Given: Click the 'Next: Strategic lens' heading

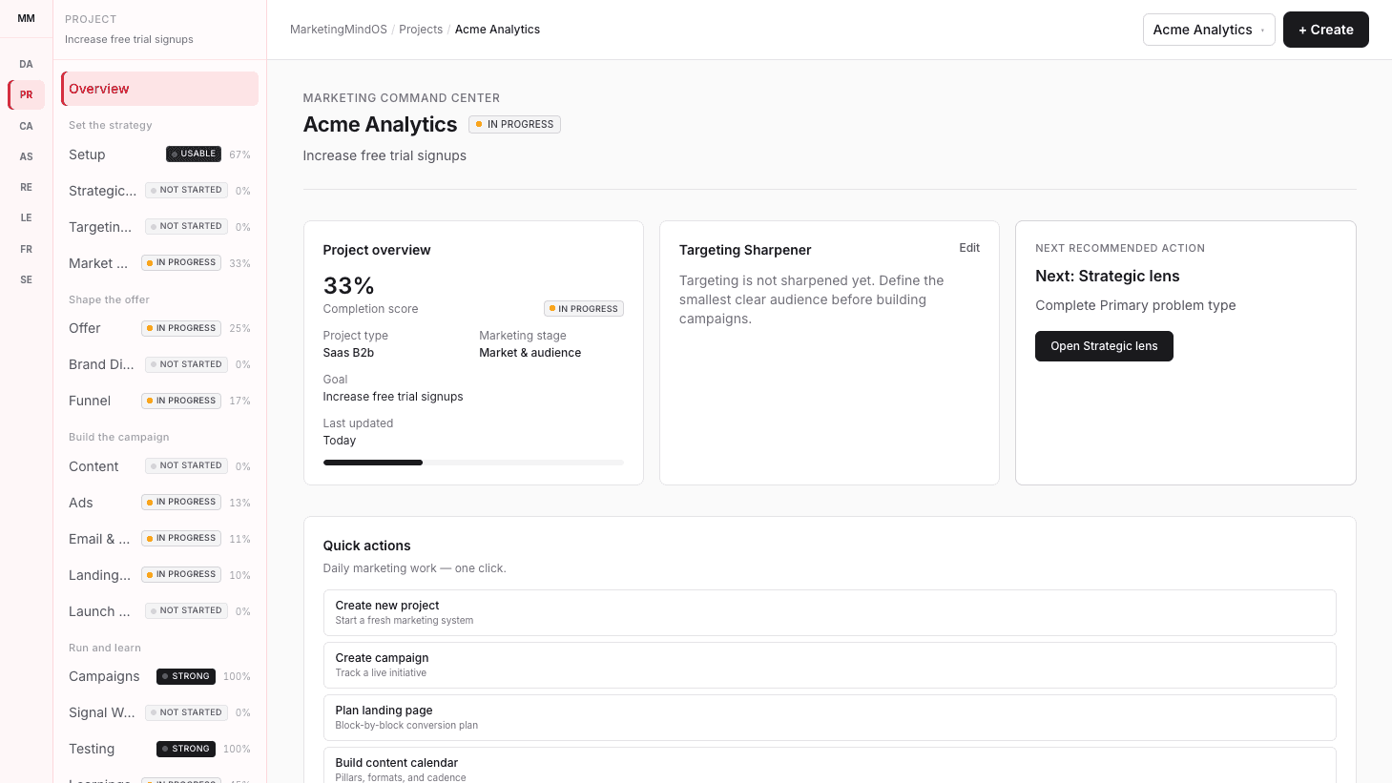Looking at the screenshot, I should click(1107, 277).
